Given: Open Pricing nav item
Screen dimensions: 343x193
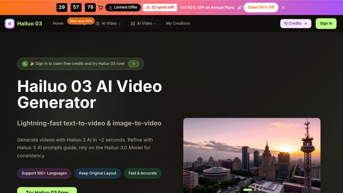Looking at the screenshot, I should (x=79, y=24).
